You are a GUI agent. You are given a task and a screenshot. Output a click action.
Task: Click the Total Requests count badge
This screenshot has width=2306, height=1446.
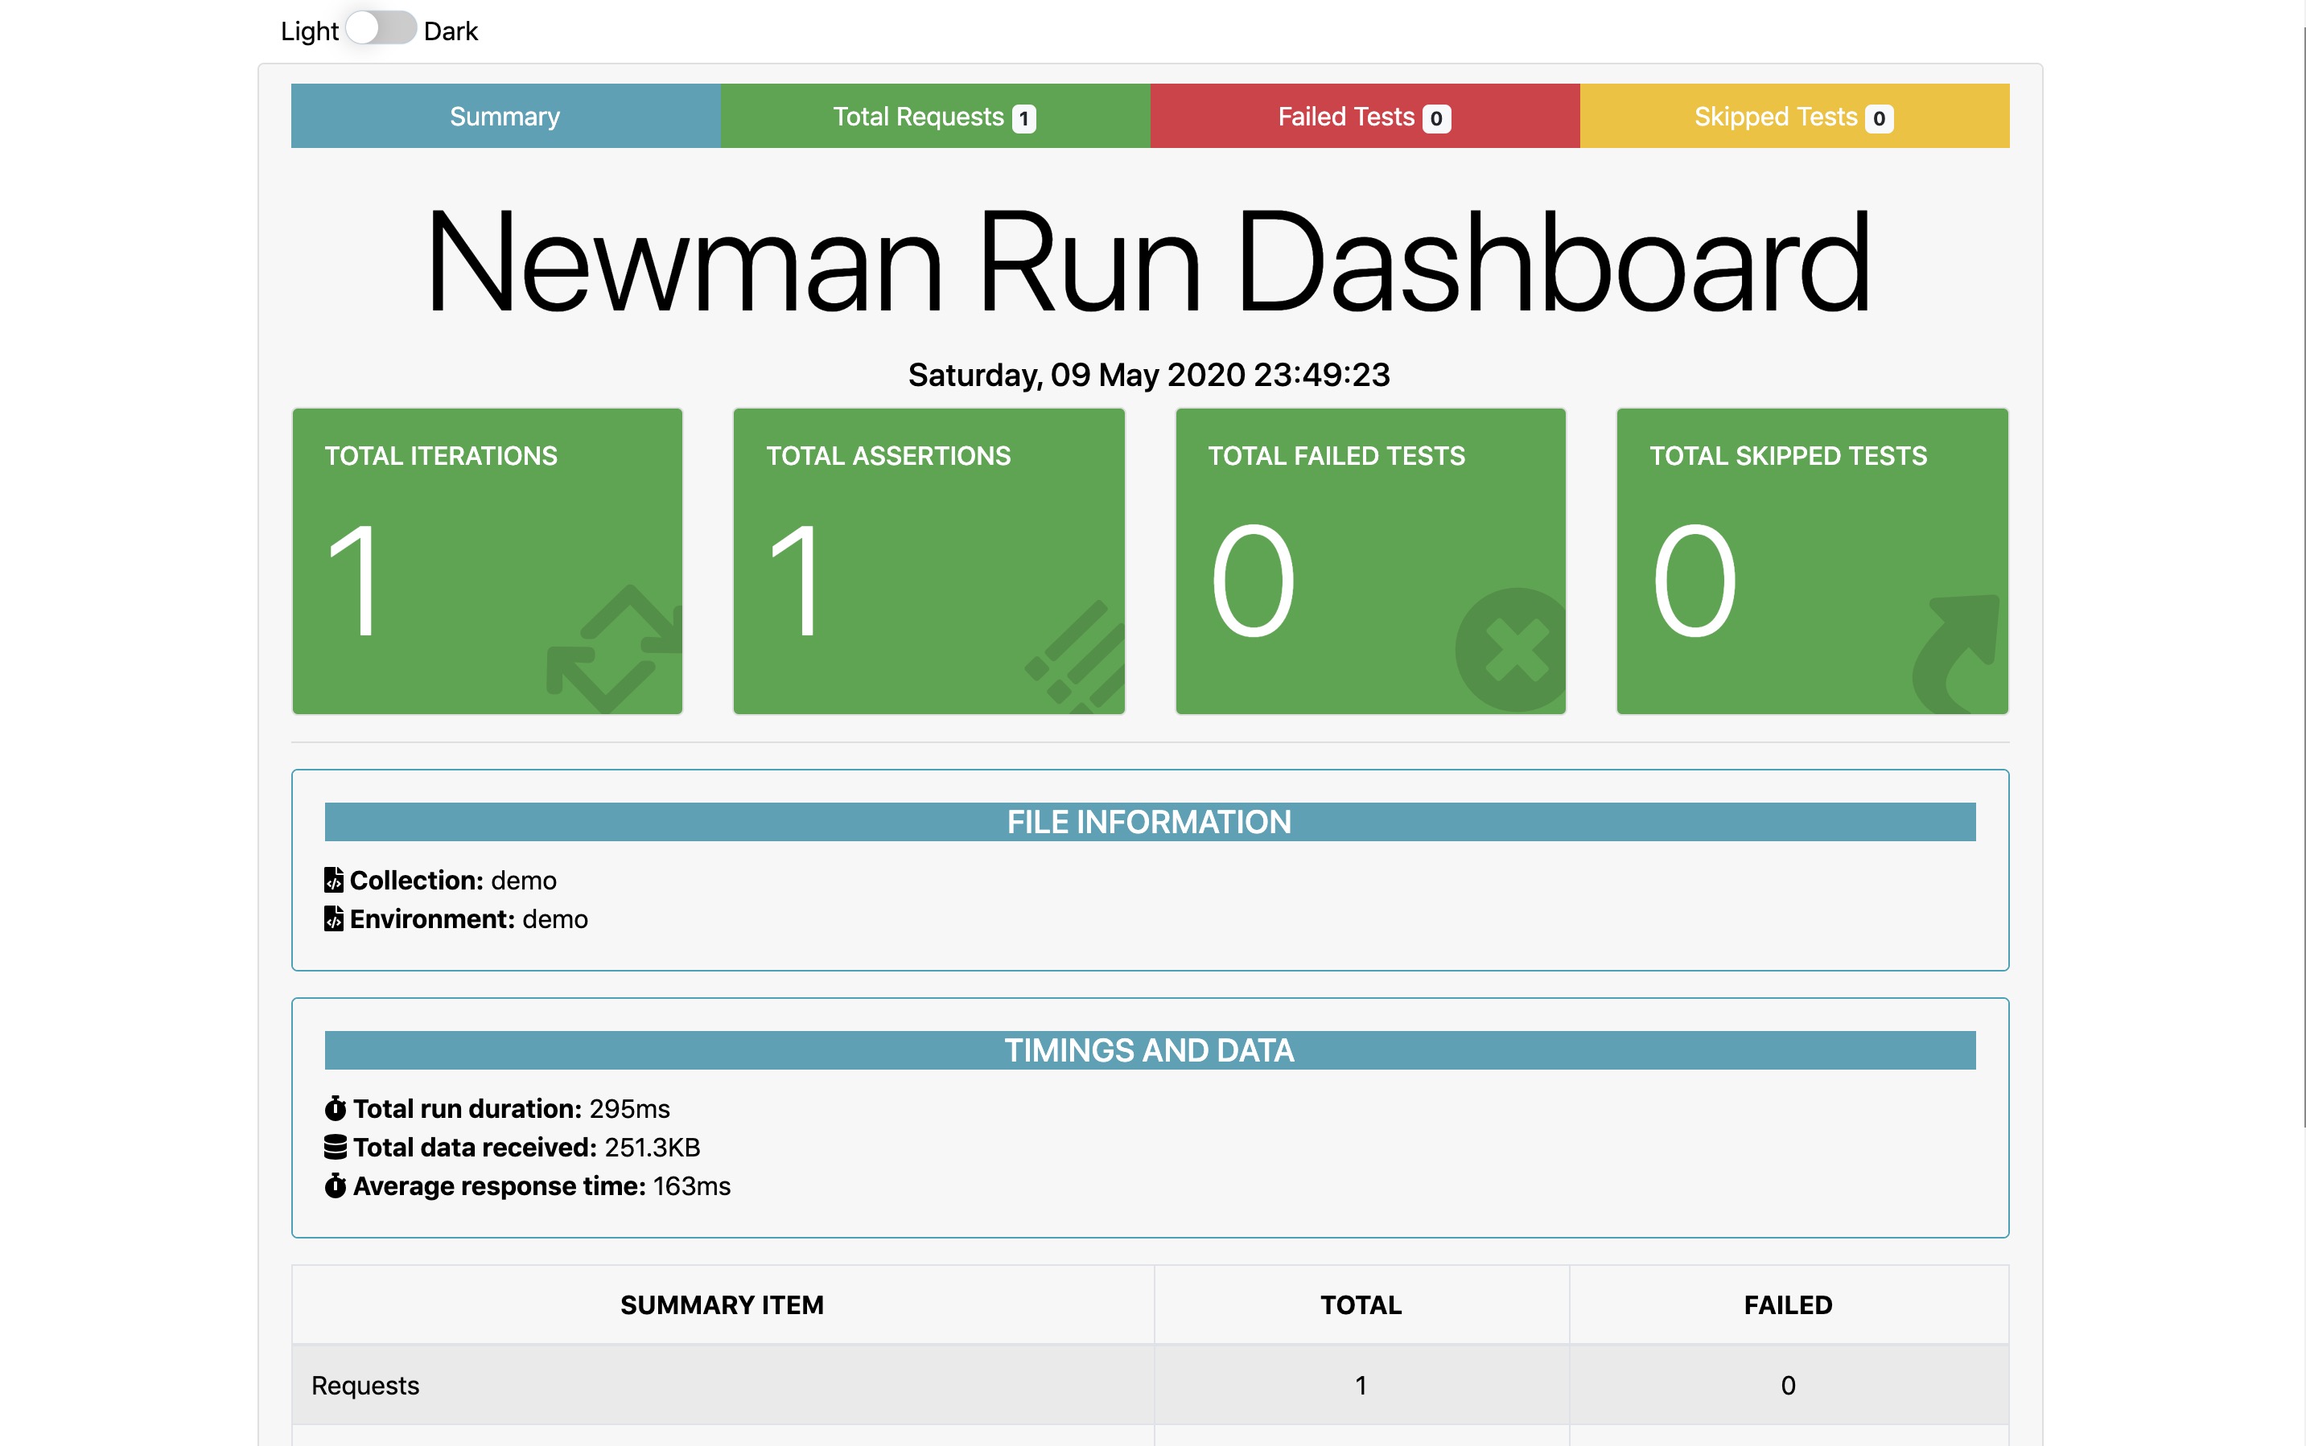point(1023,118)
